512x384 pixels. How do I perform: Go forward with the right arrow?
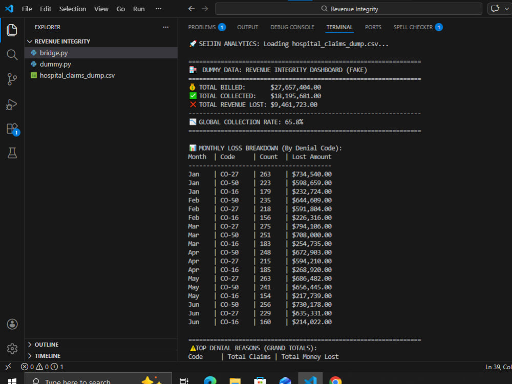[205, 9]
